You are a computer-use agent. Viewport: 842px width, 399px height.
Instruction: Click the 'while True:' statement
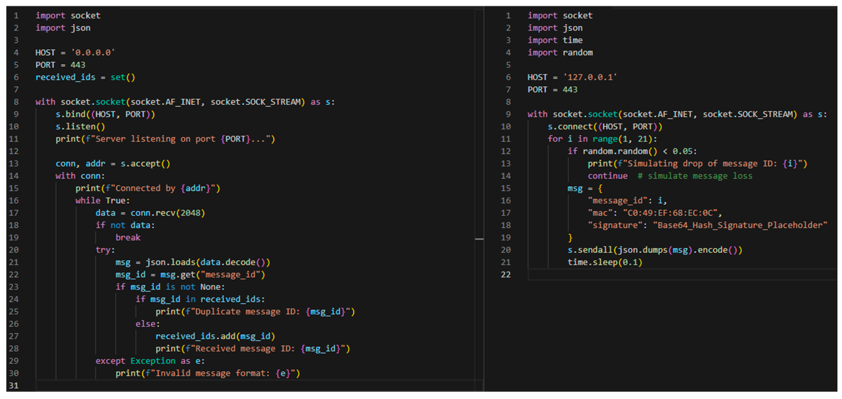[x=102, y=200]
